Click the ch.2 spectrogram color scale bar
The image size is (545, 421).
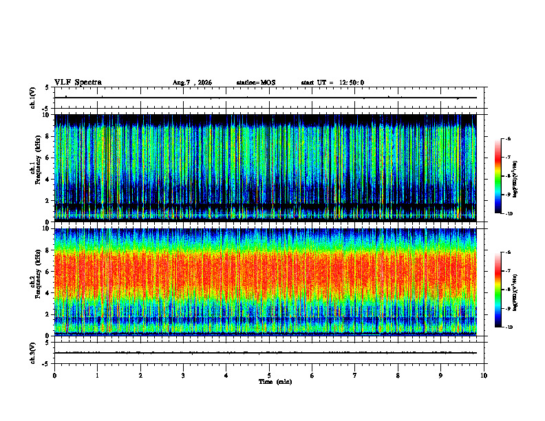tap(498, 290)
